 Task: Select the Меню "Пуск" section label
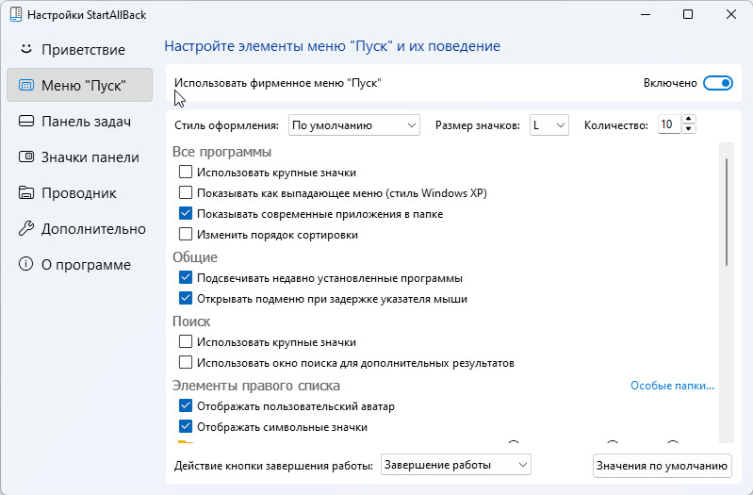coord(84,86)
